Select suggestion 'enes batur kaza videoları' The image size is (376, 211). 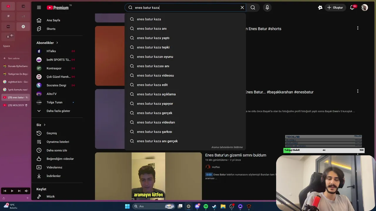click(185, 122)
